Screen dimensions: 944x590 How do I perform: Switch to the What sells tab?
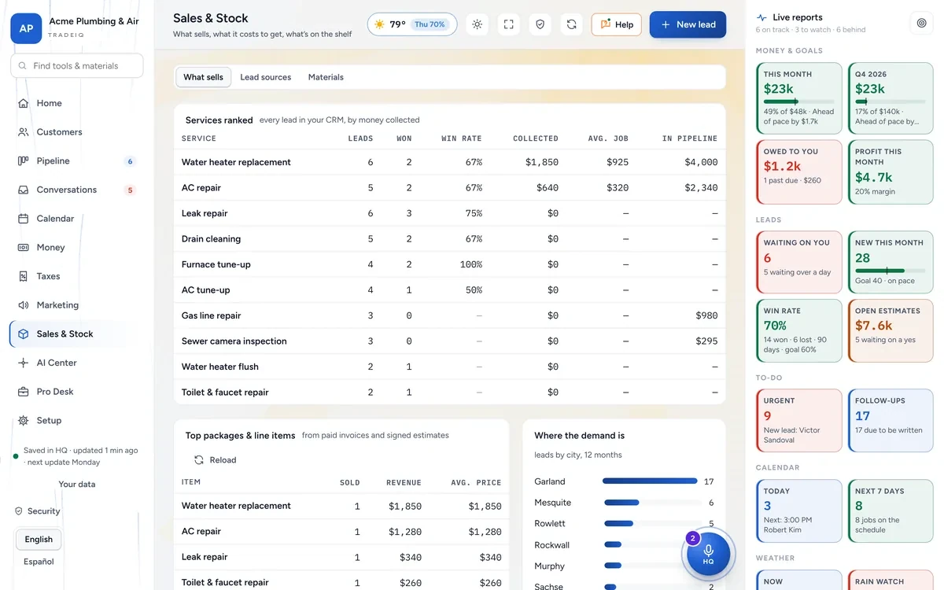click(x=203, y=77)
